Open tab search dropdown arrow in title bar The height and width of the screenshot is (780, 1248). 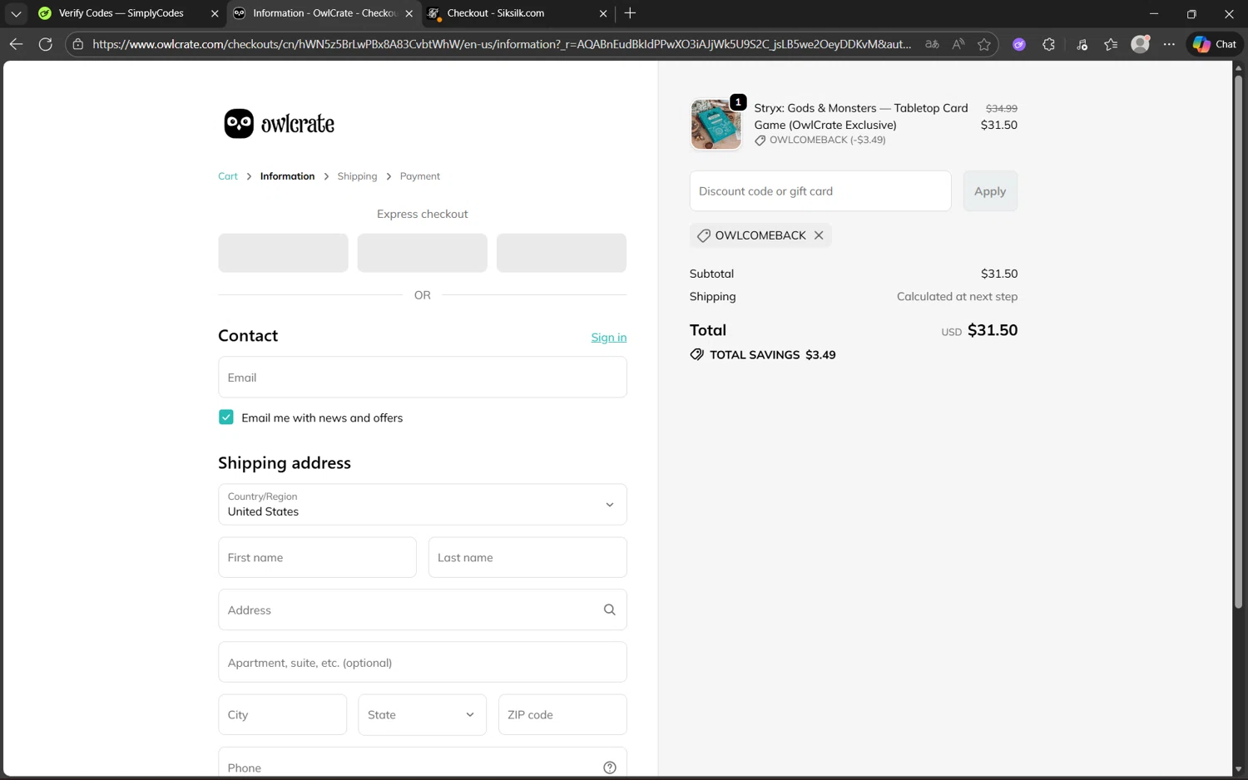[16, 13]
